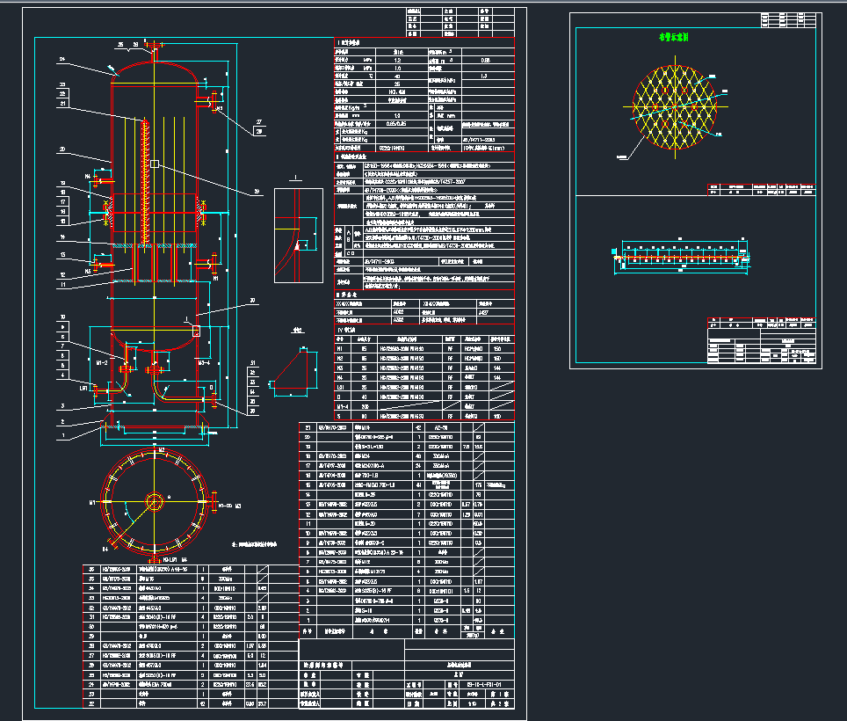The width and height of the screenshot is (847, 721).
Task: Click the center hub of the circular plan view
Action: tap(156, 501)
